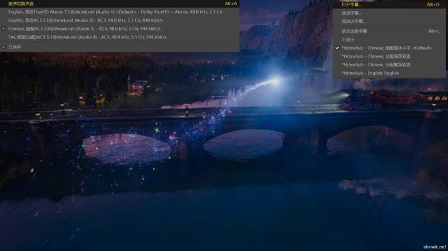Switch audio to English TrueHD Atmos 7.1

point(119,12)
